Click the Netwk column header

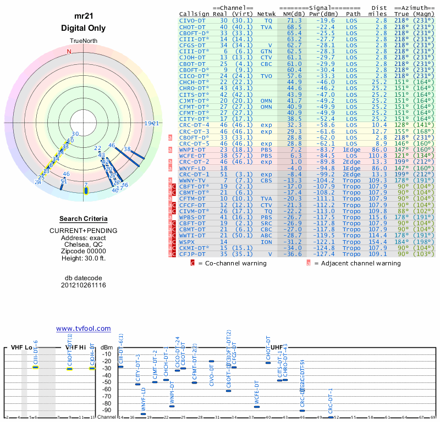point(266,14)
